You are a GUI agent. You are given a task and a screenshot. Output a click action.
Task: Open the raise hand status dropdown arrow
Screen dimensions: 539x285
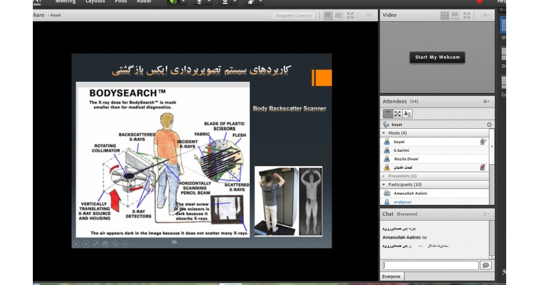(261, 2)
